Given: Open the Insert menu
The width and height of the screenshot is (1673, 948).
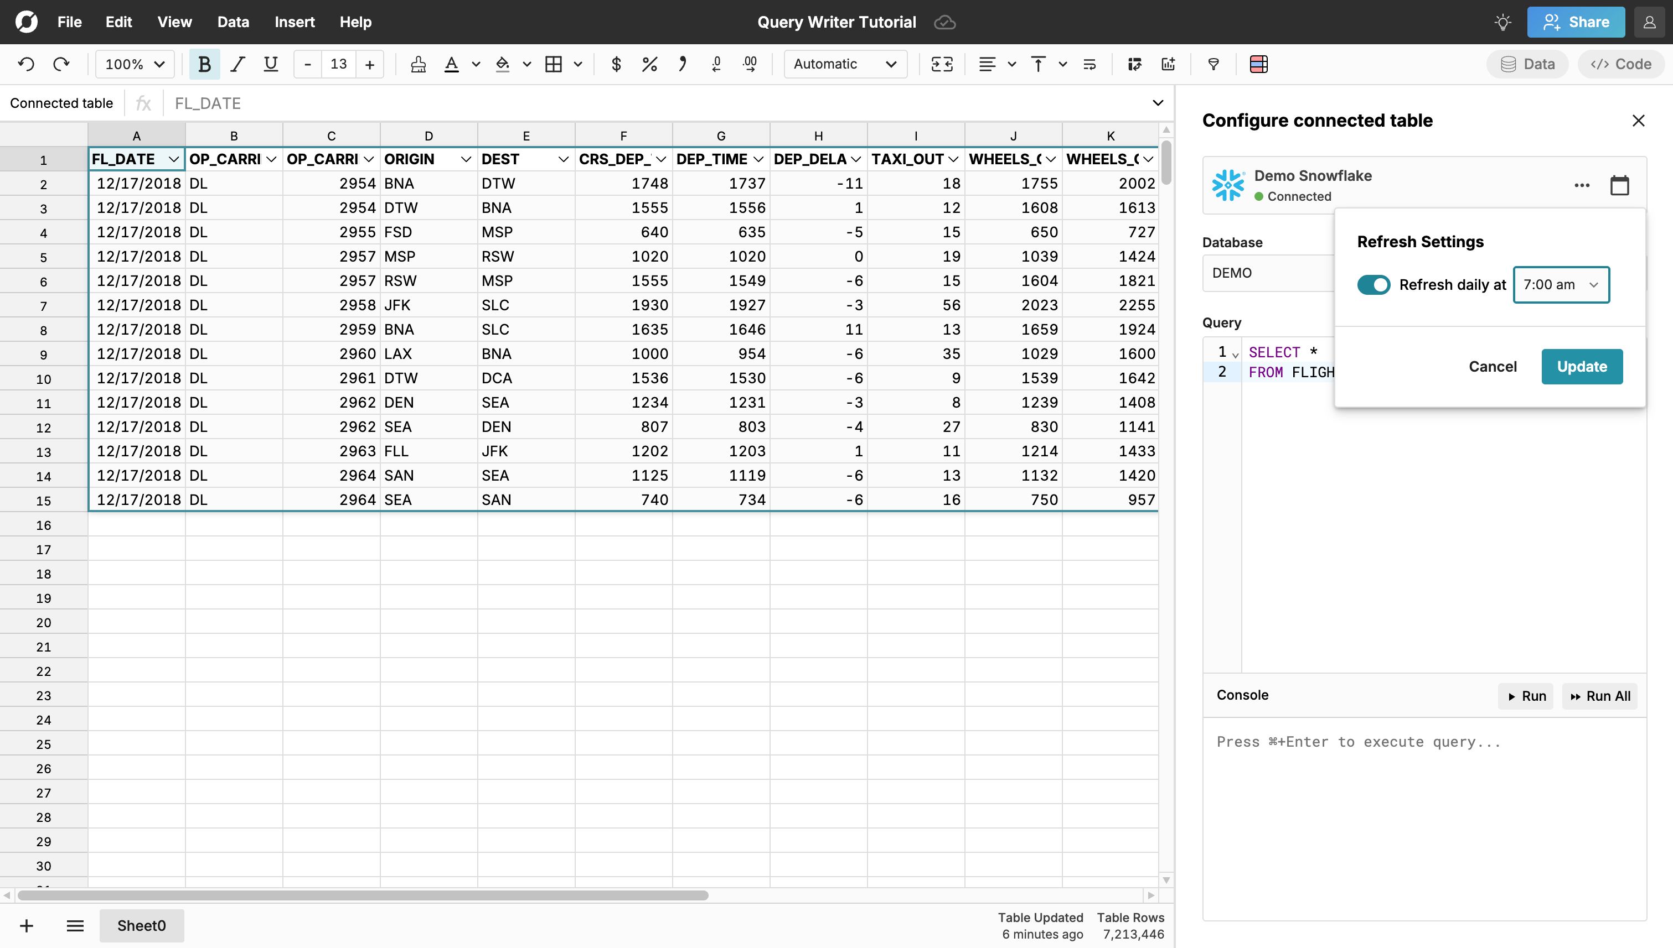Looking at the screenshot, I should point(294,22).
